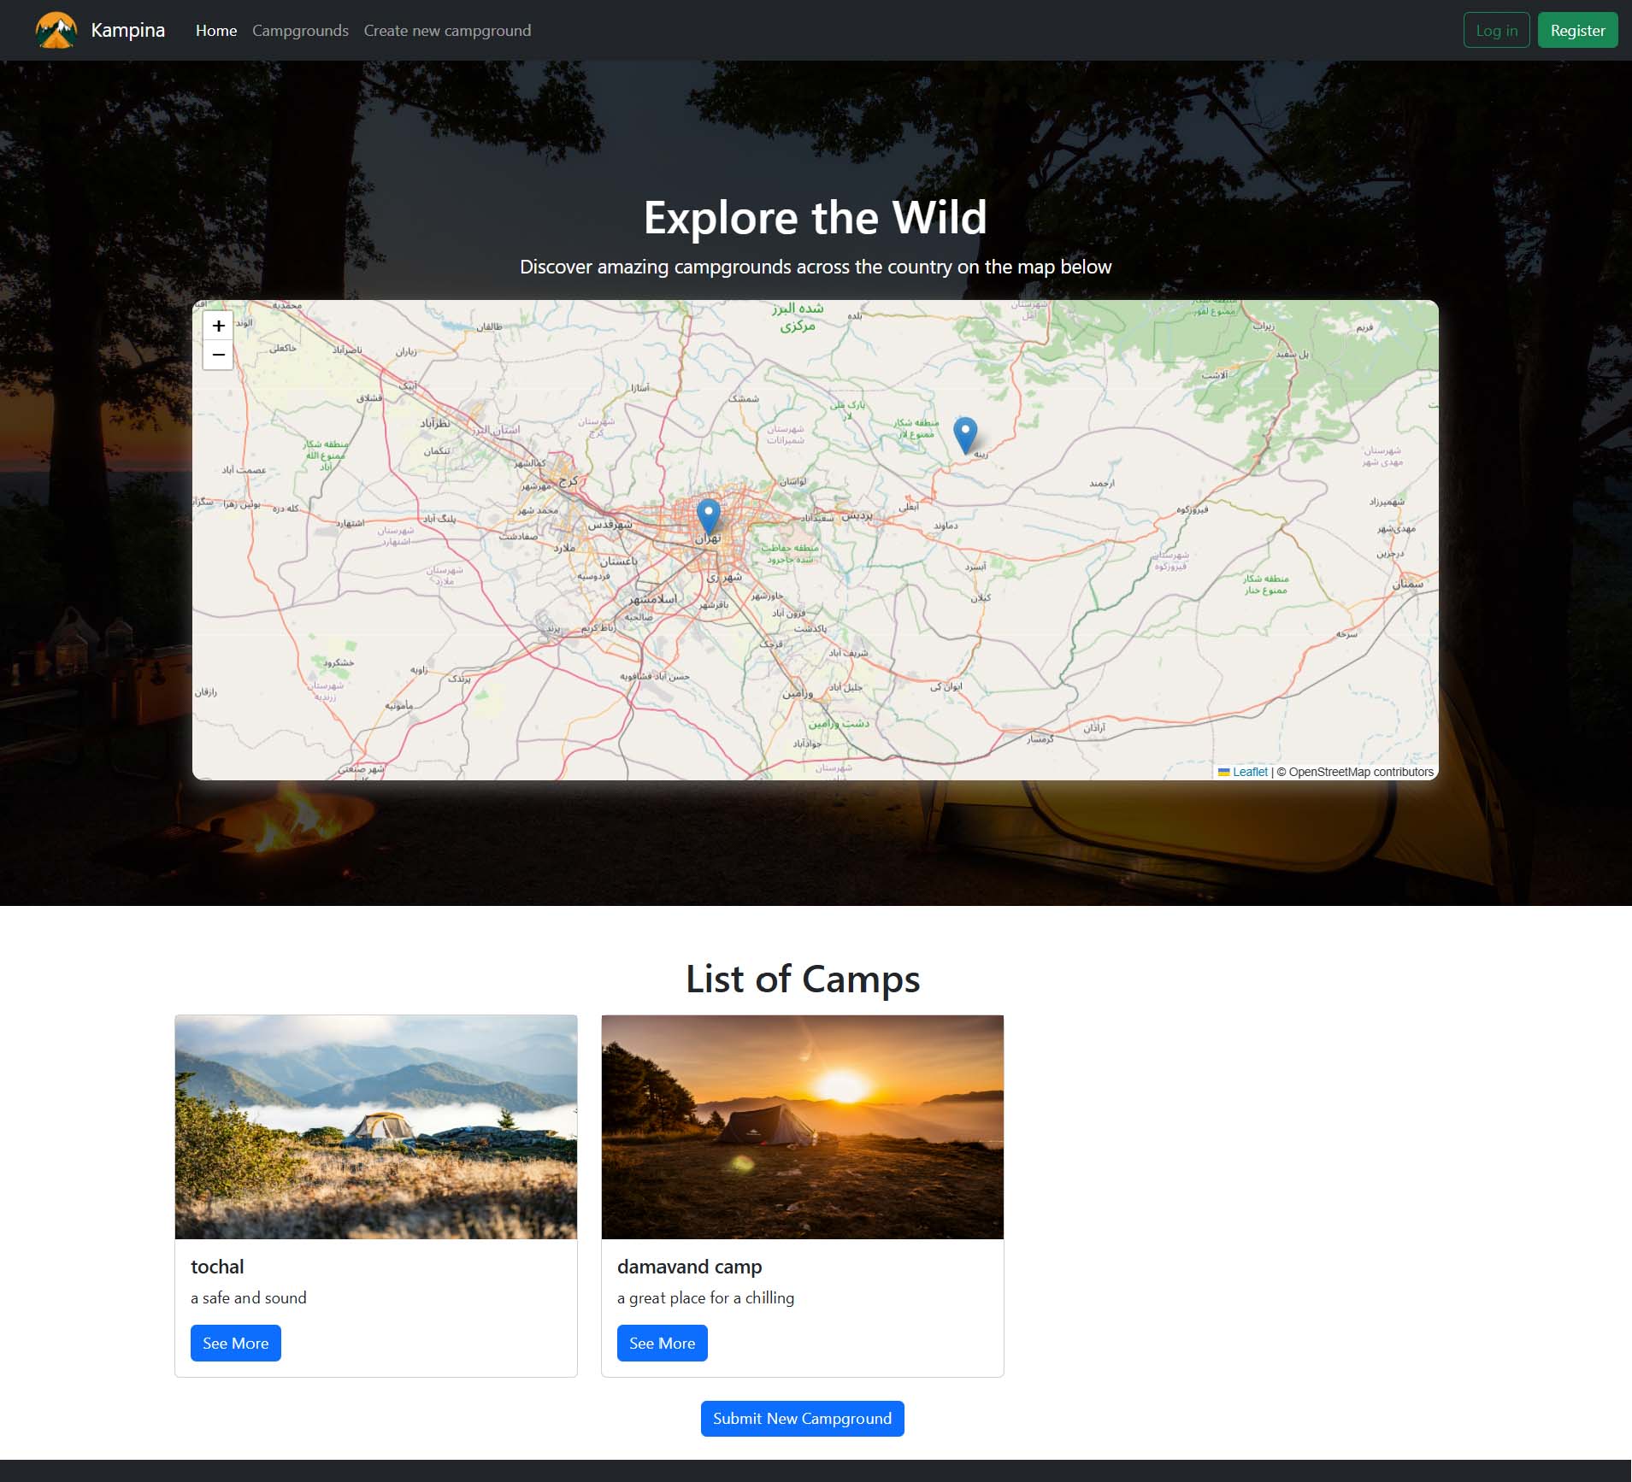The height and width of the screenshot is (1482, 1632).
Task: Select the northeastern map marker near Damavand
Action: pos(964,433)
